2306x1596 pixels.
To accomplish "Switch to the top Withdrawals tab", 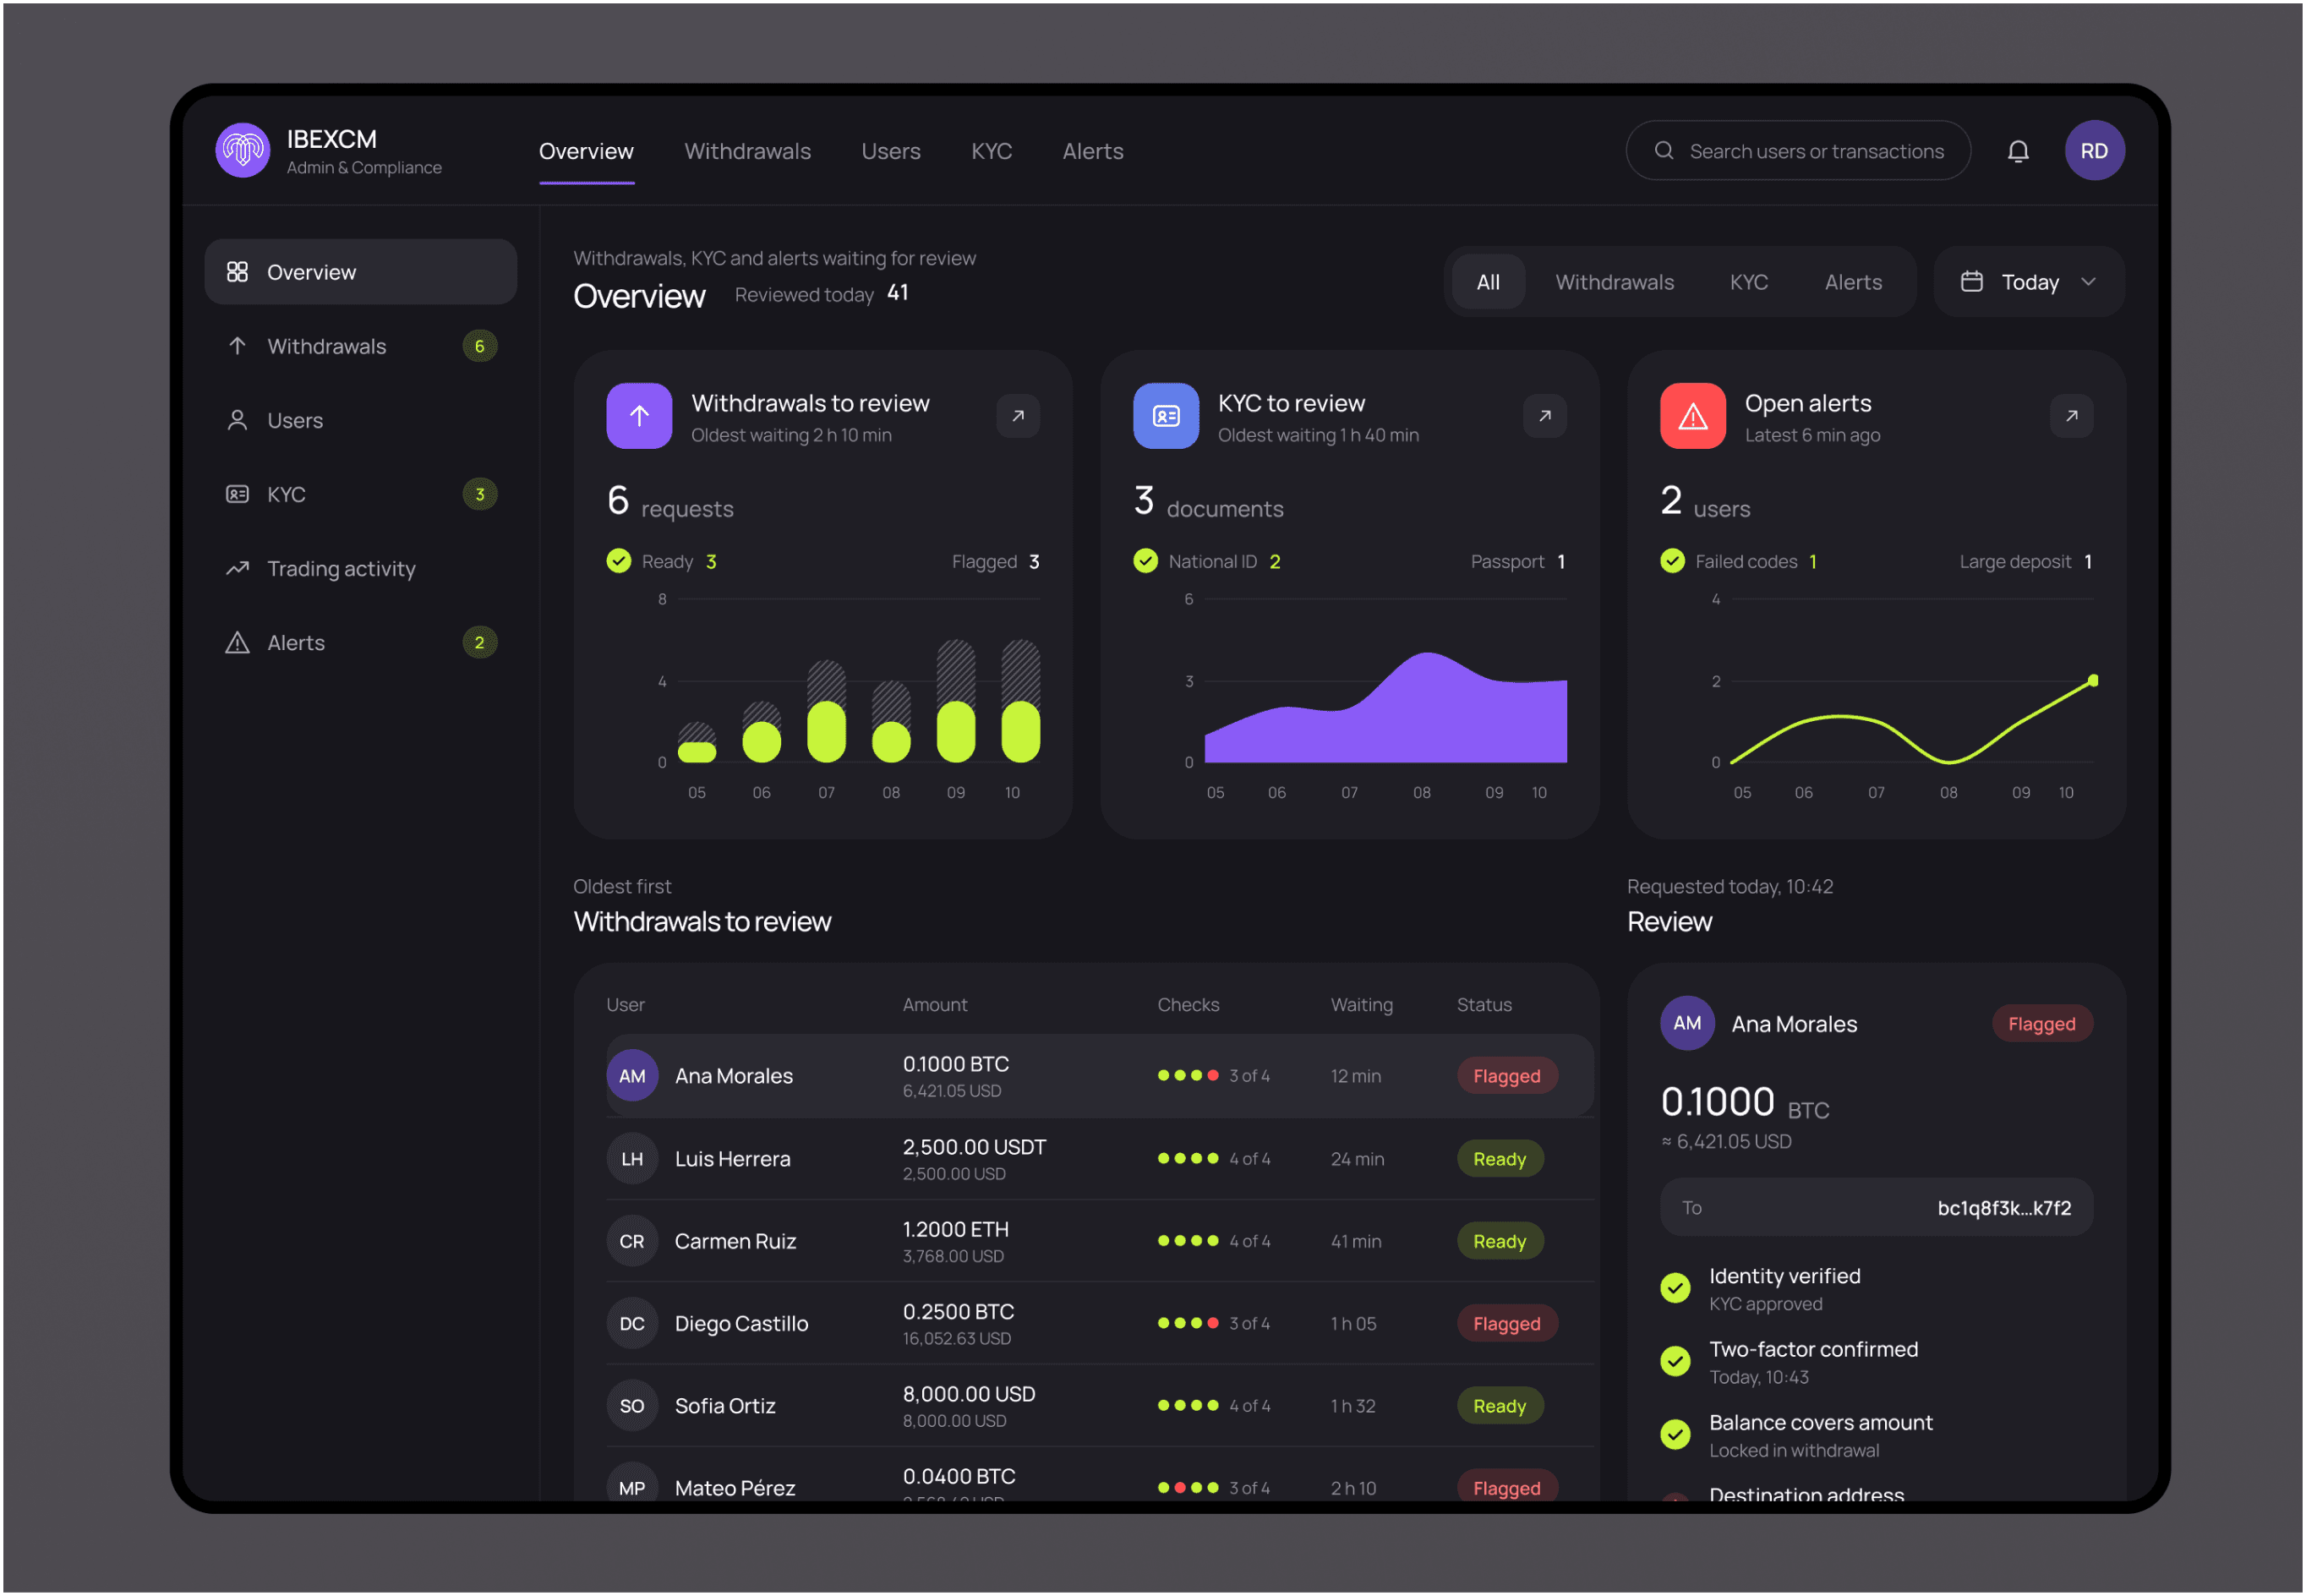I will pyautogui.click(x=748, y=152).
